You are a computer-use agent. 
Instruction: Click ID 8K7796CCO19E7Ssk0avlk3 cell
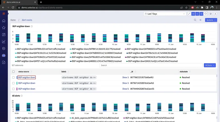click(x=142, y=77)
